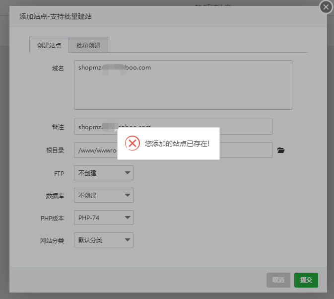Click the 数据库 field label
This screenshot has width=334, height=299.
55,196
